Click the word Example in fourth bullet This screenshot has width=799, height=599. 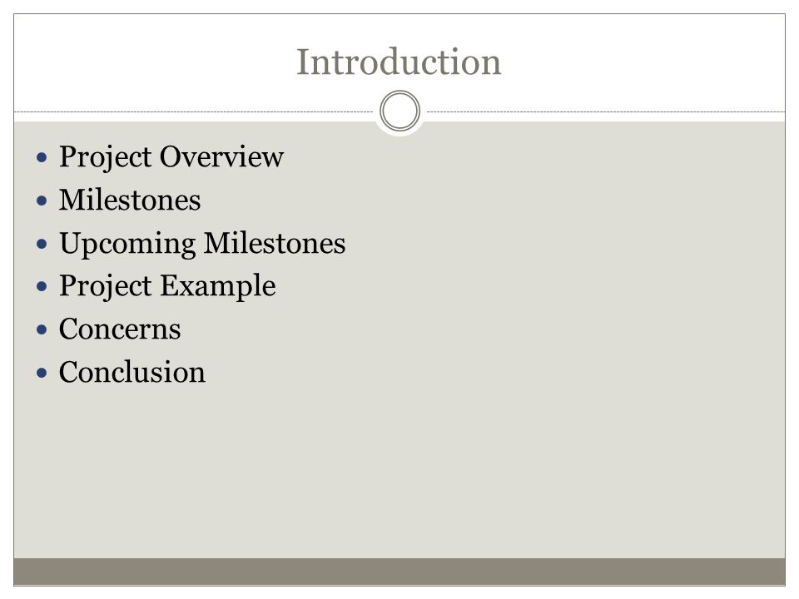pyautogui.click(x=218, y=285)
